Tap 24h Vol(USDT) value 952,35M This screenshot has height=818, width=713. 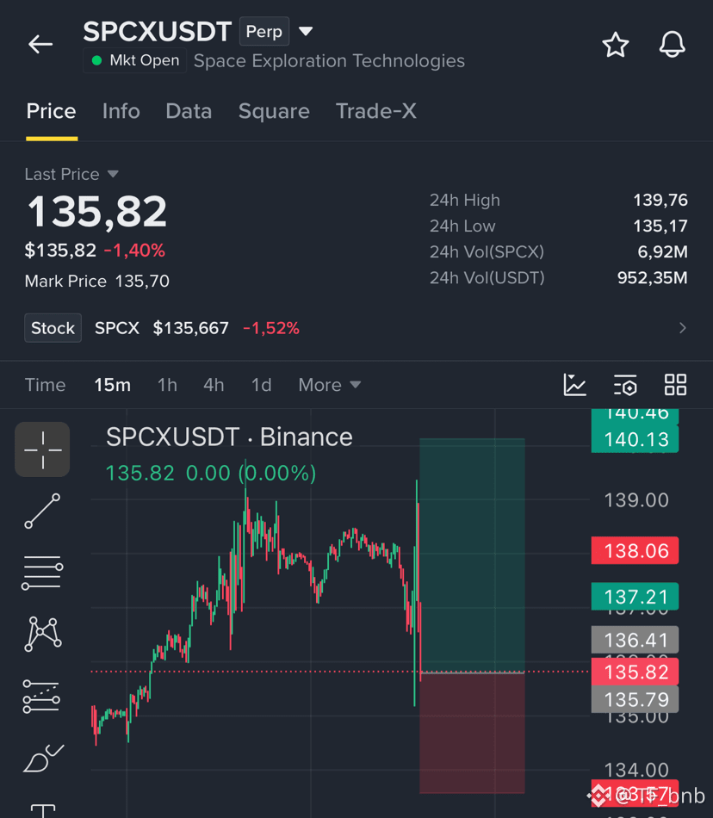click(x=652, y=277)
